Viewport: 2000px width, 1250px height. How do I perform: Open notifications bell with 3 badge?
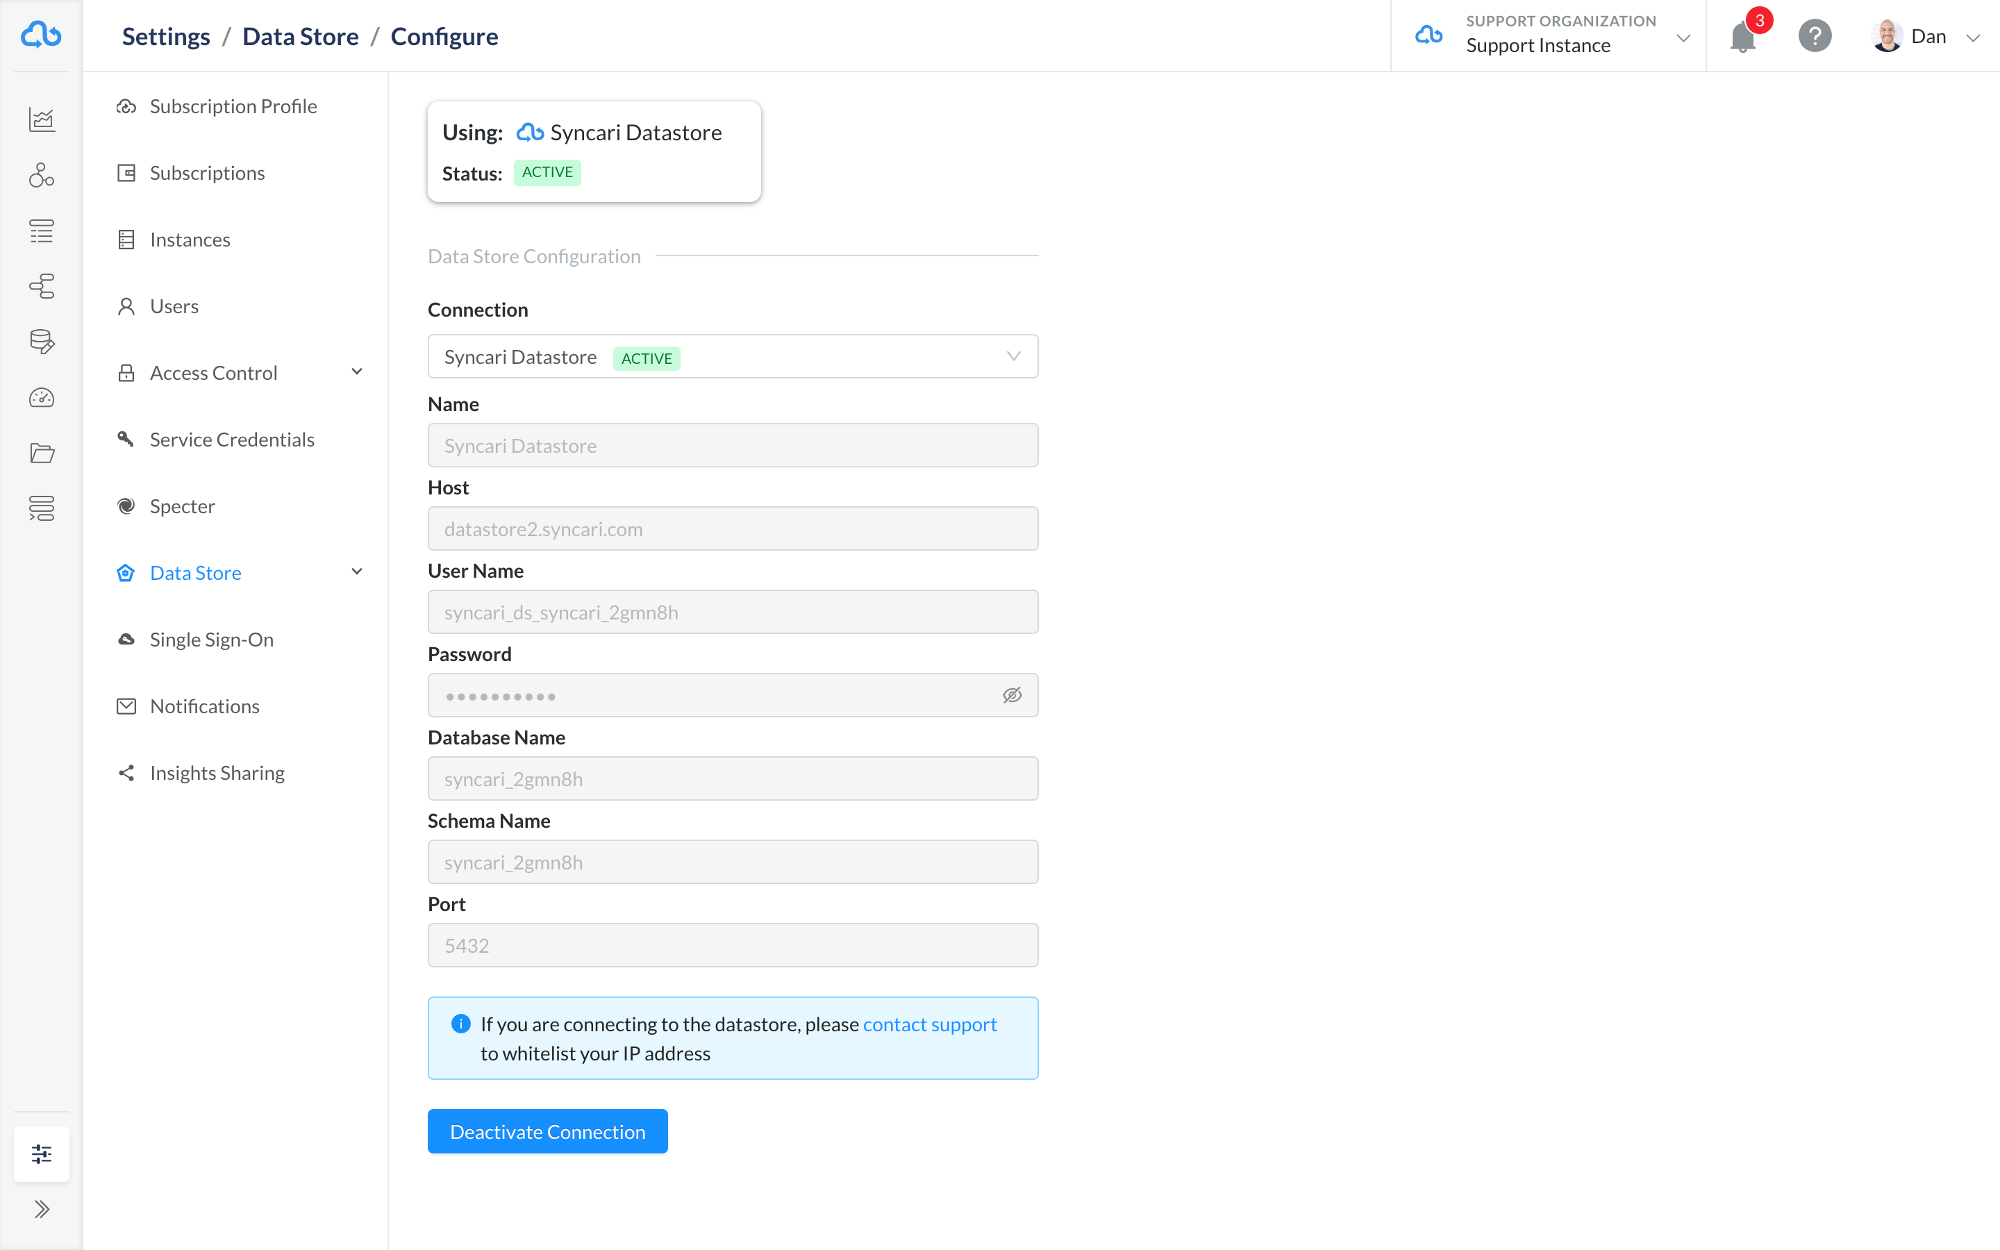[x=1743, y=36]
